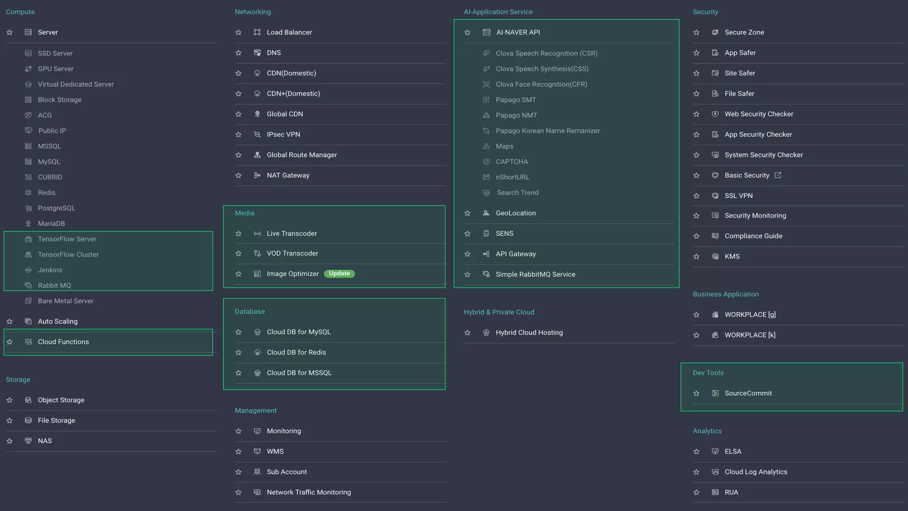
Task: Toggle the favorite star for DNS
Action: pyautogui.click(x=239, y=53)
